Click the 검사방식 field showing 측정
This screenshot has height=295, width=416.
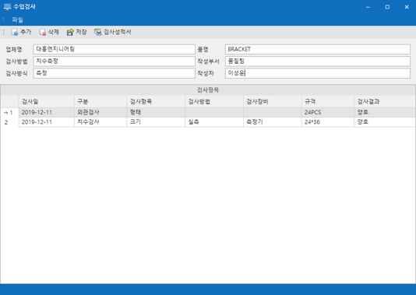pyautogui.click(x=114, y=73)
